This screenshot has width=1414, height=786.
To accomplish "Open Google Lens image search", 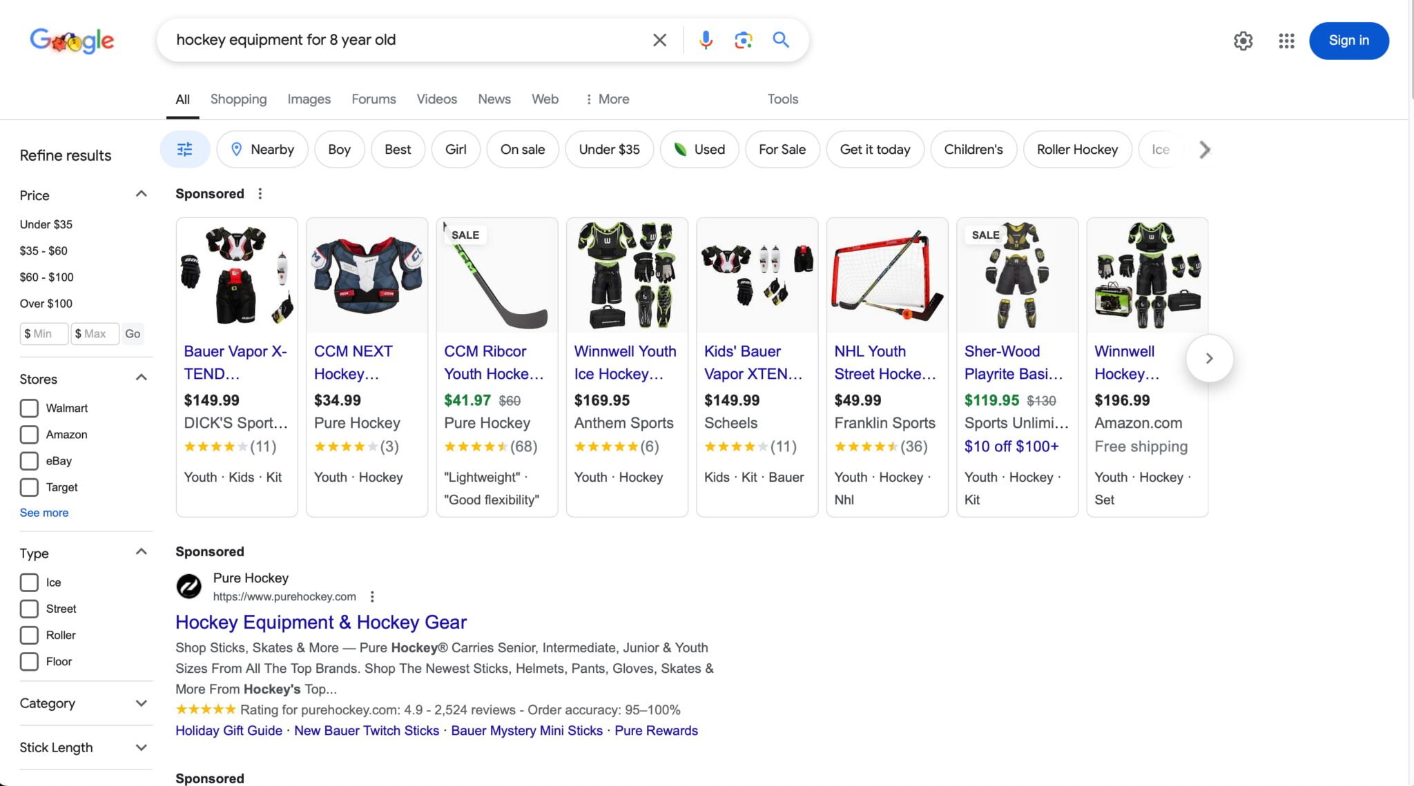I will coord(742,40).
